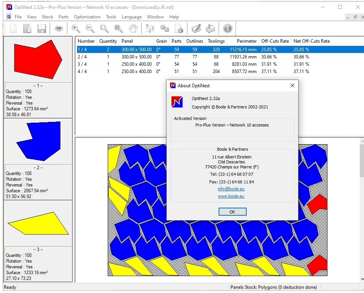Click the Perimeter column header
This screenshot has height=293, width=364.
click(243, 41)
